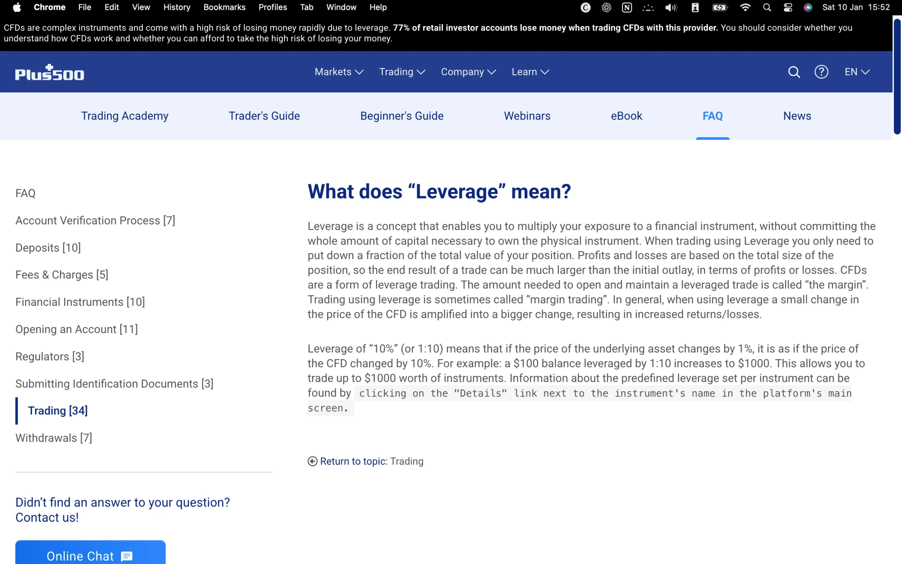Click the vertical page scrollbar
This screenshot has height=564, width=902.
[897, 75]
